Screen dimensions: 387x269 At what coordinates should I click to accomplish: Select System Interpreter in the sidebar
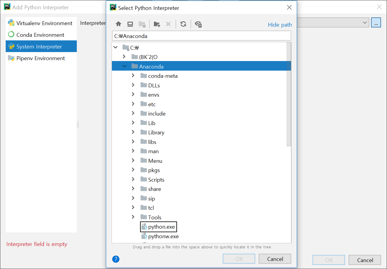tap(41, 46)
